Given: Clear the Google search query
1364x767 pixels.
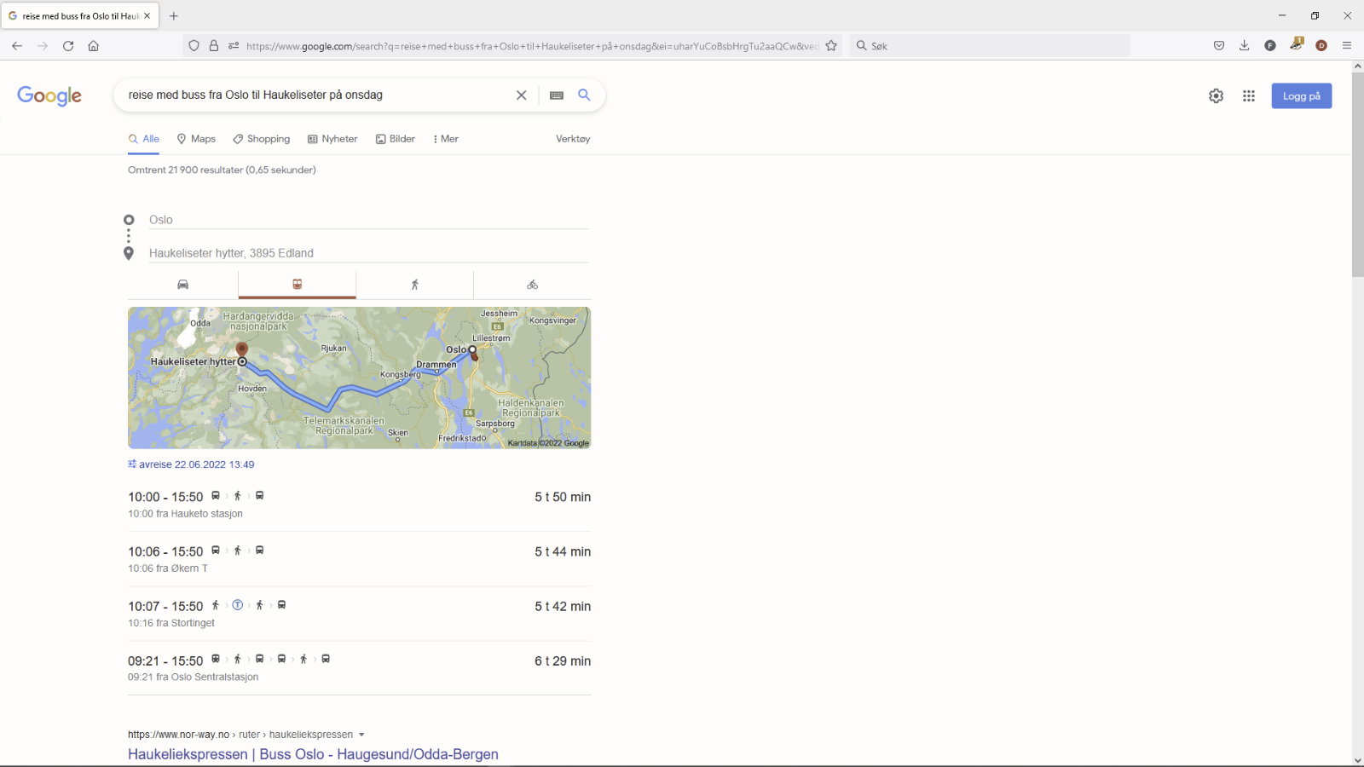Looking at the screenshot, I should 522,95.
